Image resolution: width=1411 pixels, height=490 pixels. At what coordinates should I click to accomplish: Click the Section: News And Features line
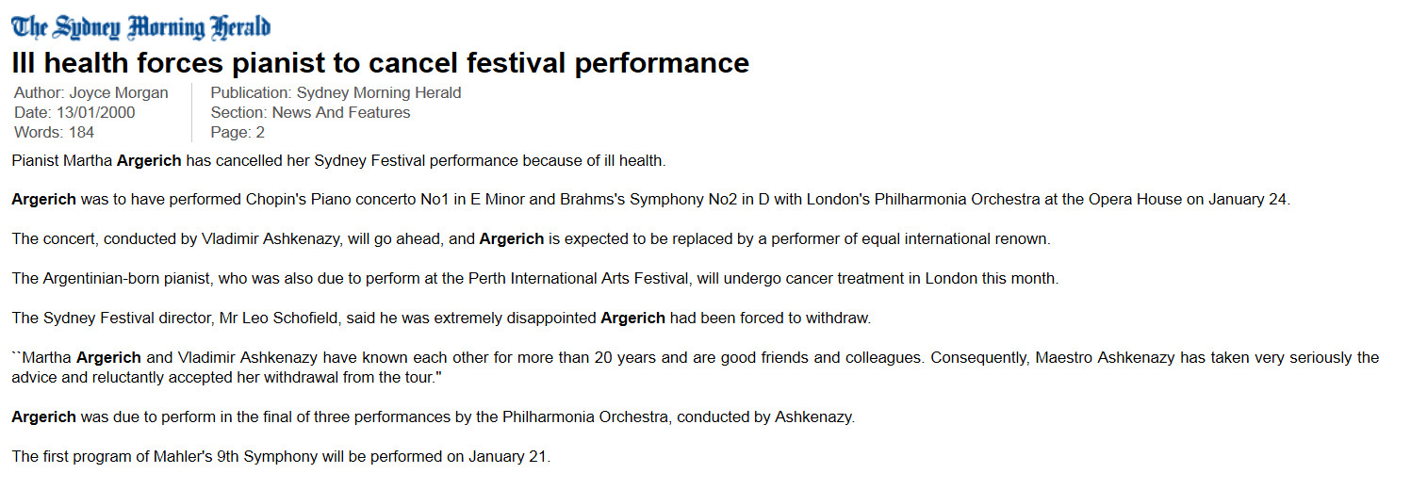pyautogui.click(x=310, y=112)
